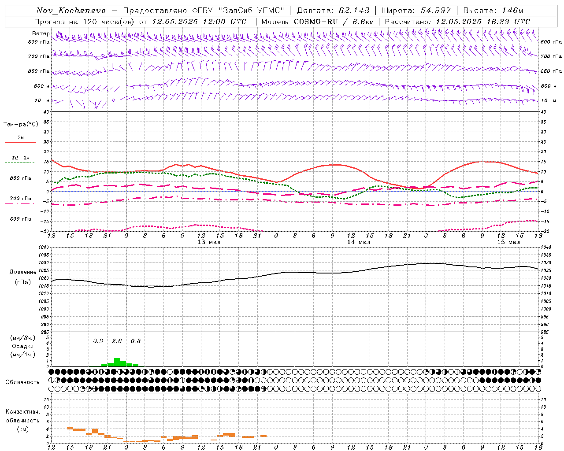Click the (гПа) pressure unit label

tap(23, 282)
